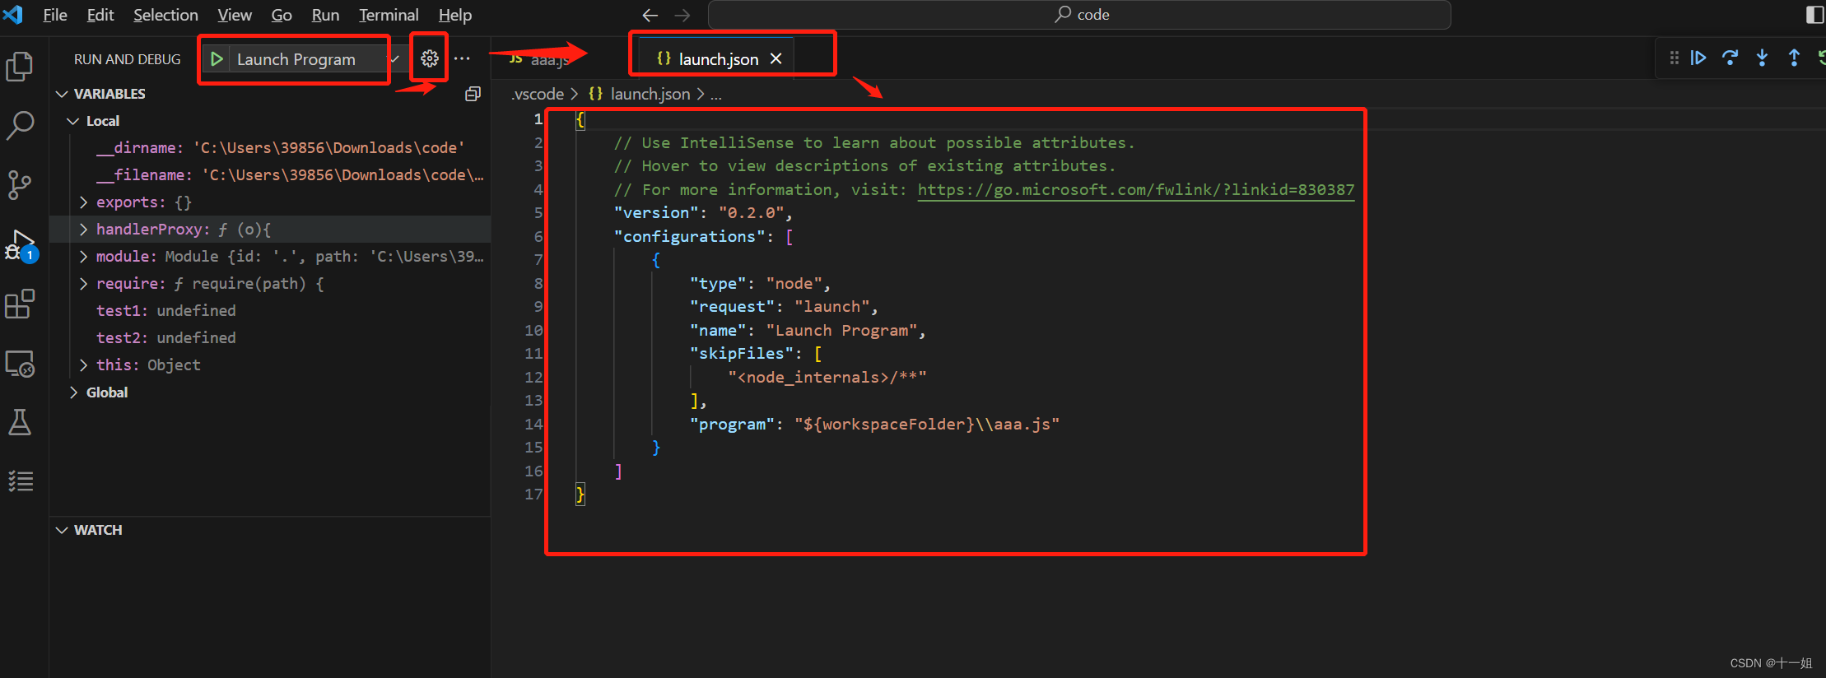Open the checklist icon in activity bar

click(20, 481)
